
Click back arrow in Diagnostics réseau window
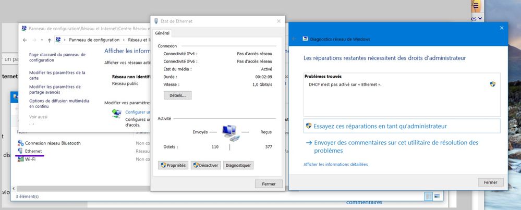(294, 39)
